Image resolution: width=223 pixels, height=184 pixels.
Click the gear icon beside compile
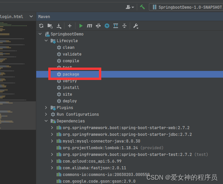coord(59,61)
